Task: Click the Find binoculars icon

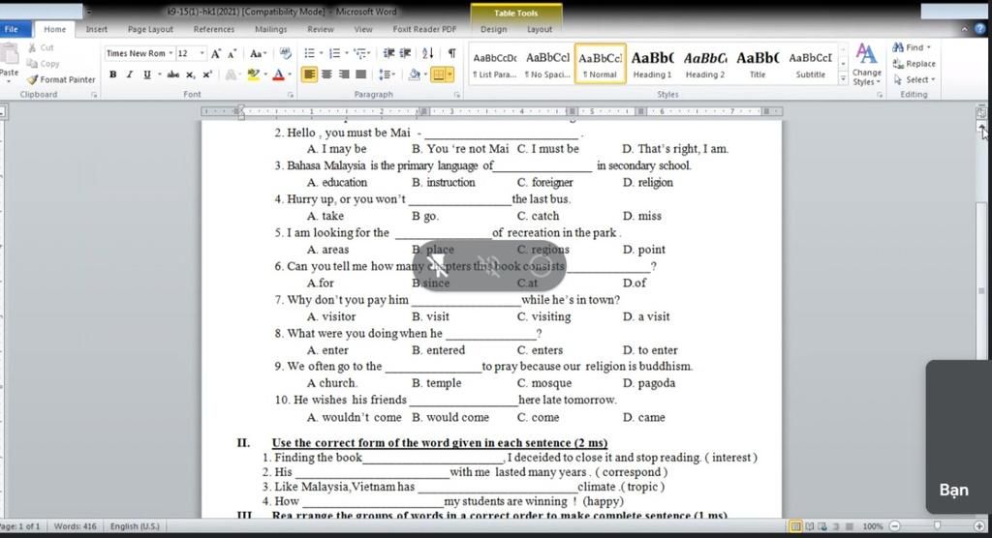Action: click(x=898, y=47)
